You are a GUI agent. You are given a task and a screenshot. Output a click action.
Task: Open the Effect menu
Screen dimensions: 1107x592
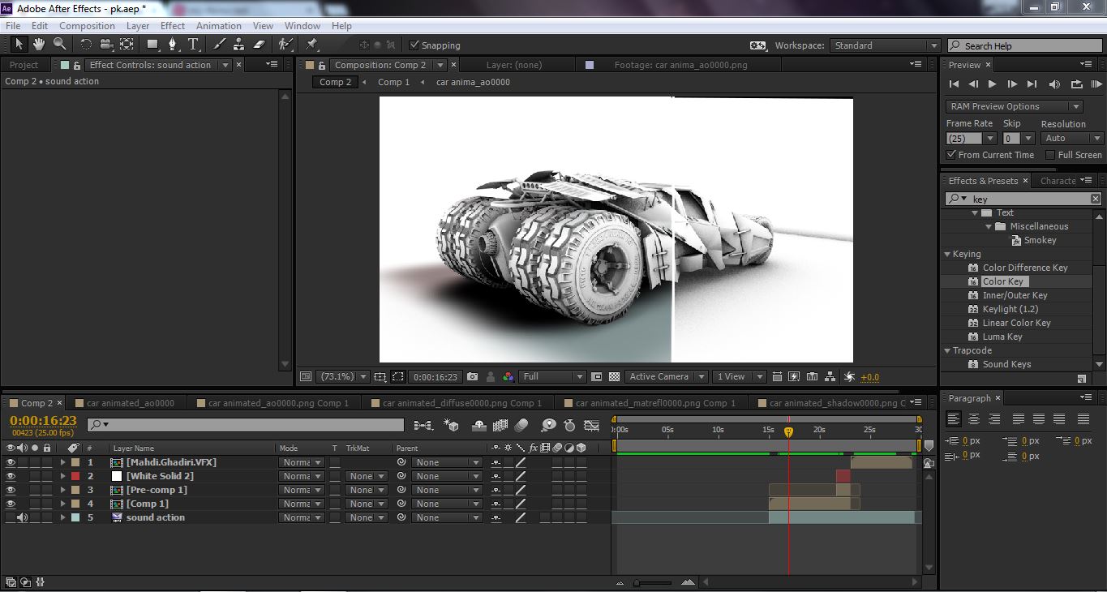pyautogui.click(x=173, y=26)
